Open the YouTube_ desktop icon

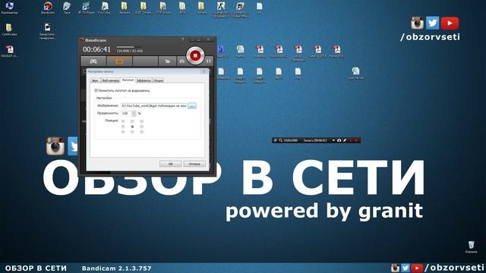105,8
